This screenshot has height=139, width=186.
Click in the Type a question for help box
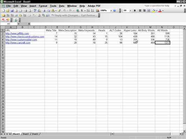159,6
